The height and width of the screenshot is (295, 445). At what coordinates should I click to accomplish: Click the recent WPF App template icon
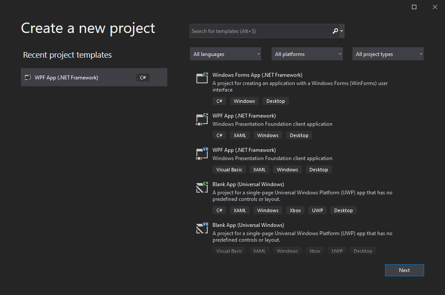click(28, 77)
